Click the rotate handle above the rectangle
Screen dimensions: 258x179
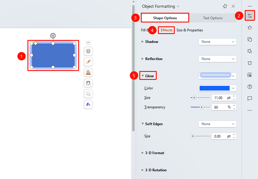tap(53, 36)
